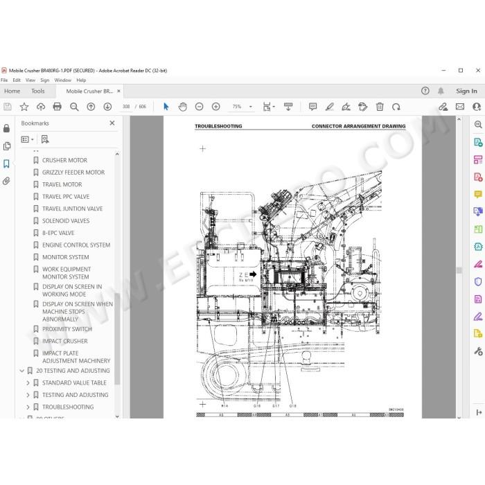Send the file by email icon
Screen dimensions: 485x485
pos(460,107)
